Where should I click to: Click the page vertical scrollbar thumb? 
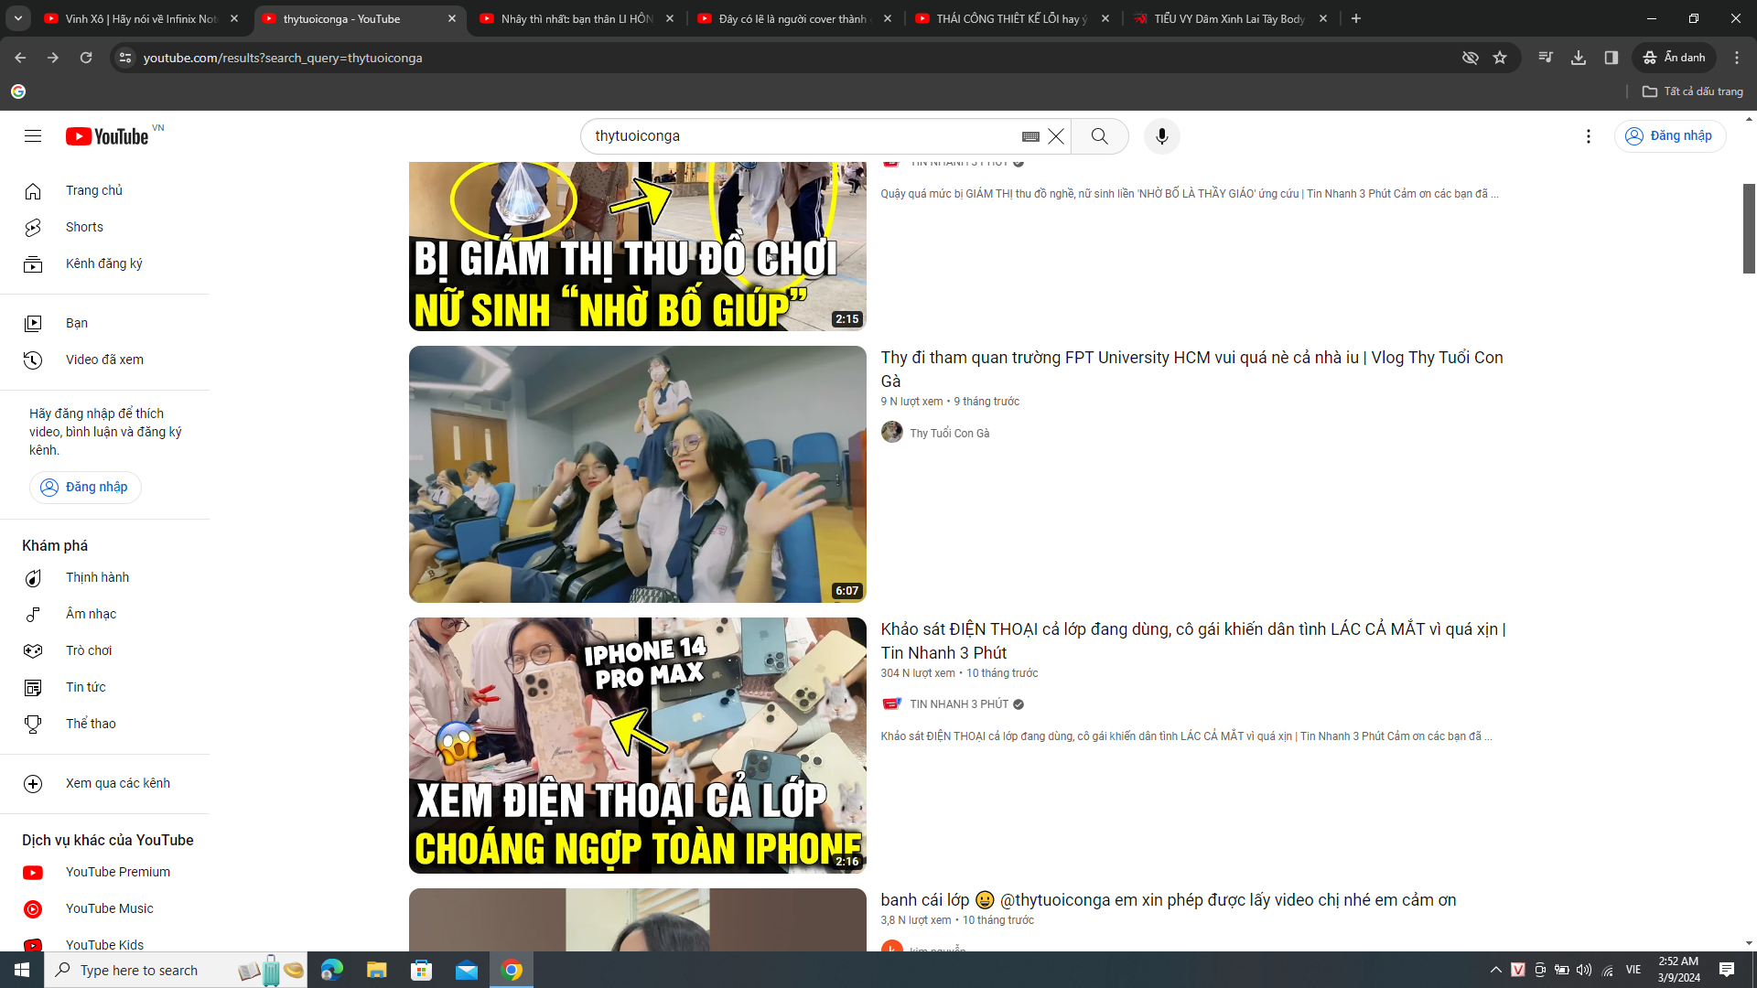tap(1749, 229)
